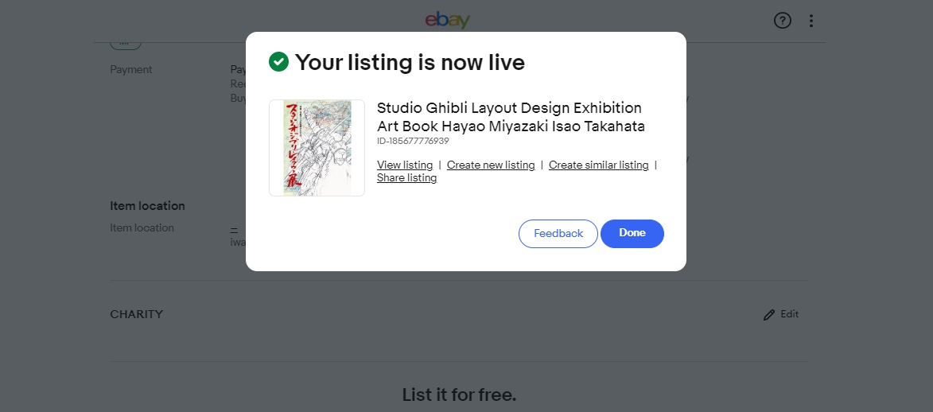Click the Payment label in the background
Screen dimensions: 933x412
point(131,70)
